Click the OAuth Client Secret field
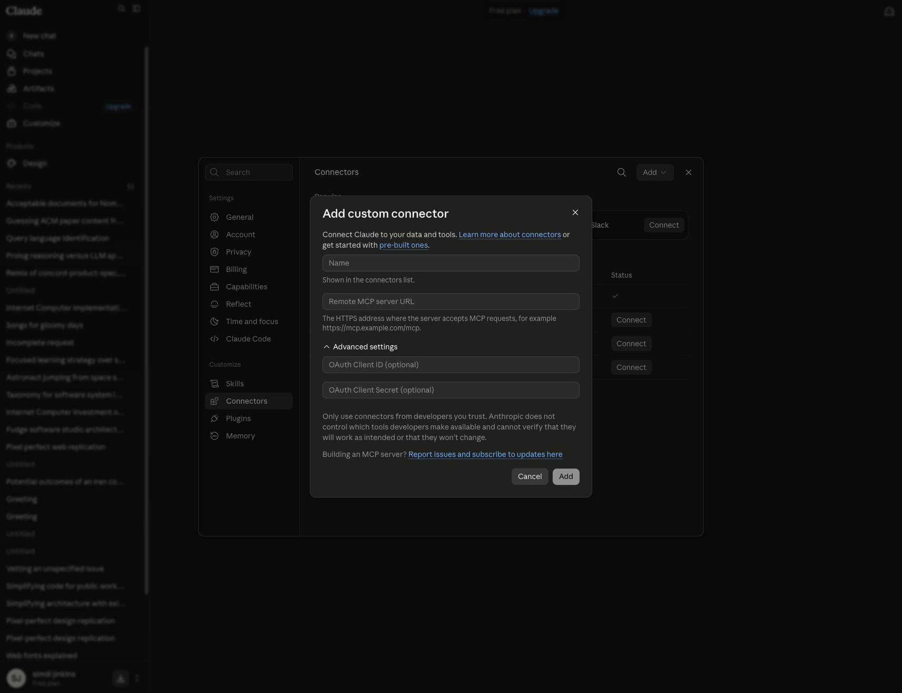The height and width of the screenshot is (693, 902). (x=451, y=390)
